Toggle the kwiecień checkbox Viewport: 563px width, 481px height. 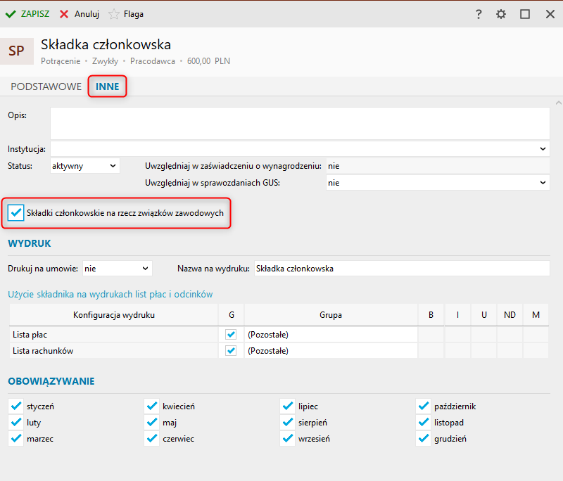pos(152,406)
